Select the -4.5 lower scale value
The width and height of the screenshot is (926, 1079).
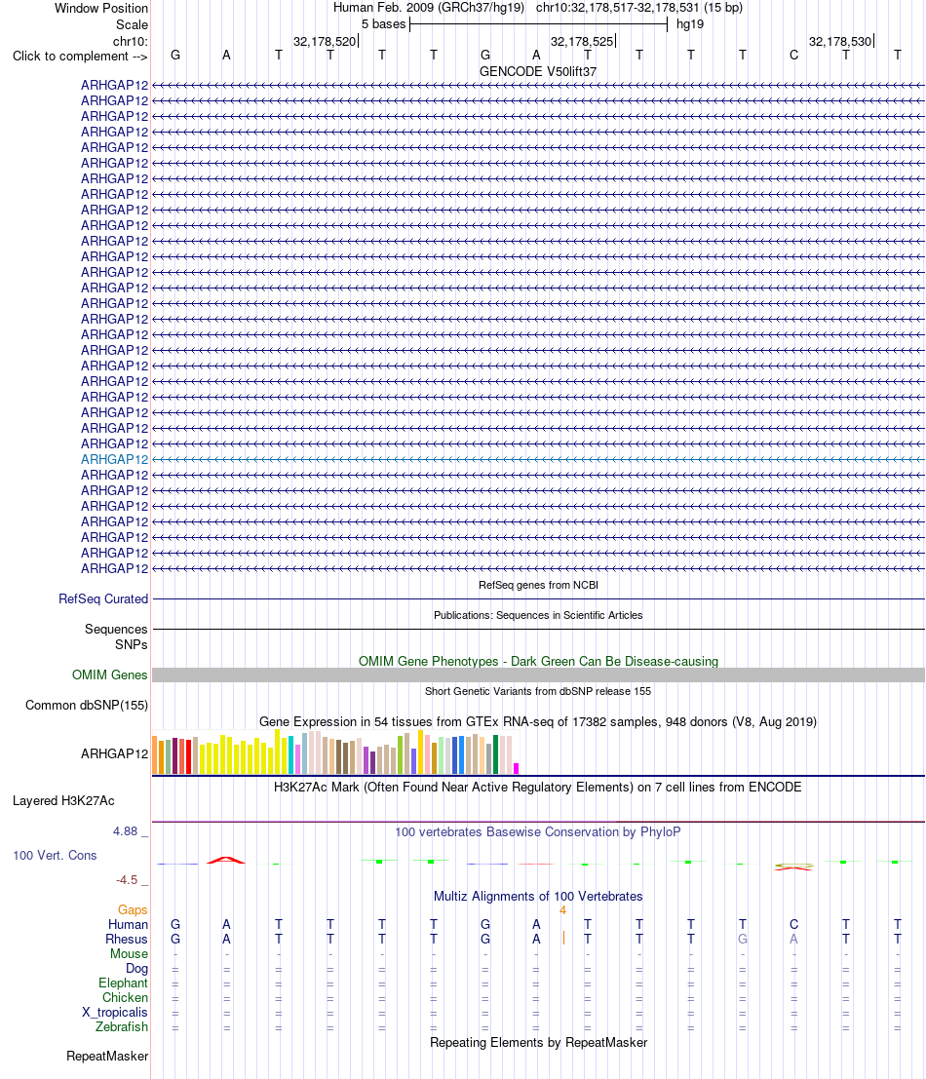click(x=127, y=880)
